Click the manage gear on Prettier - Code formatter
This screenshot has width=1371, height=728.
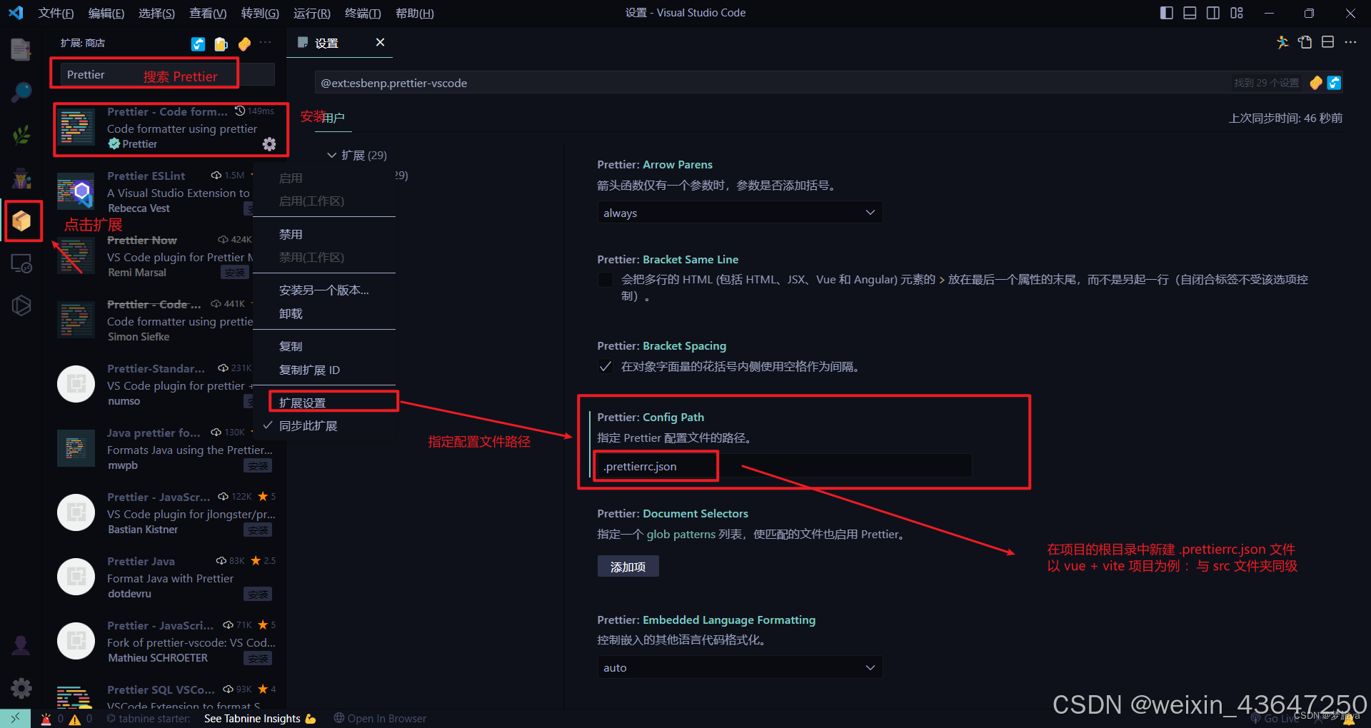pyautogui.click(x=269, y=144)
